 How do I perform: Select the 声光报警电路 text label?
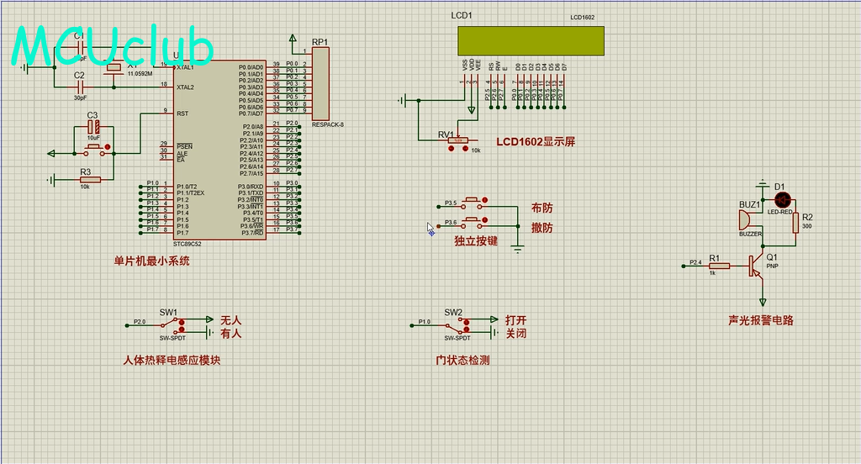click(761, 320)
